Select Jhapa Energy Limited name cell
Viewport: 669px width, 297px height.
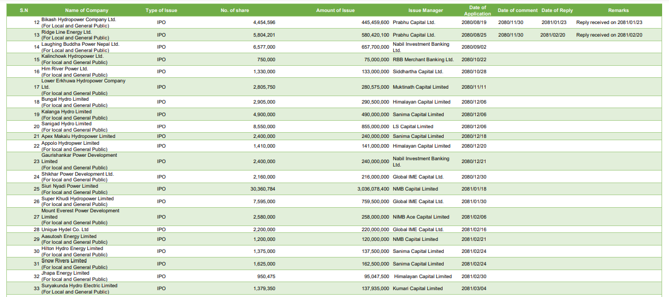click(x=75, y=276)
